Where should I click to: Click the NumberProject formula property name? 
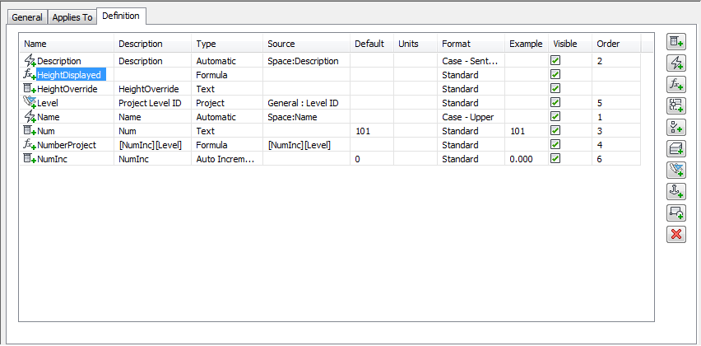67,145
